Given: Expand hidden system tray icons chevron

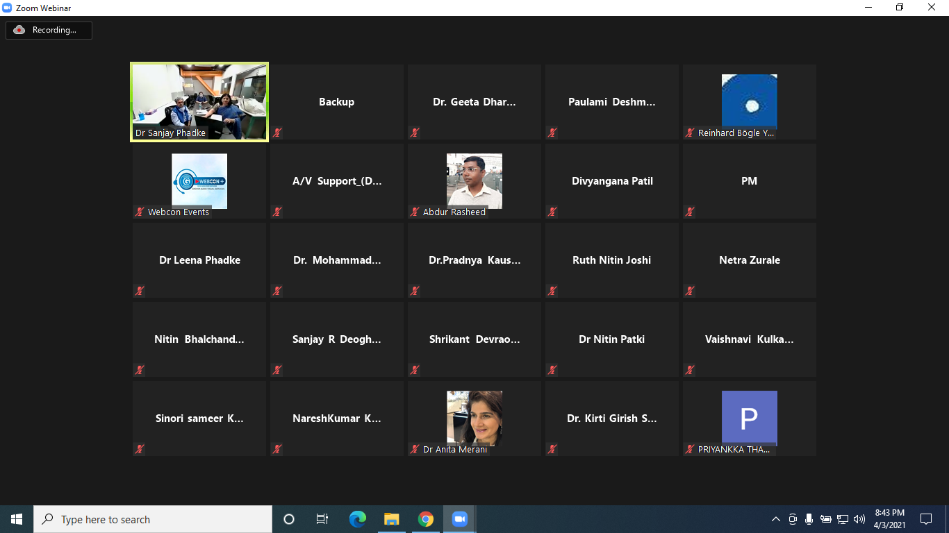Looking at the screenshot, I should pos(776,519).
